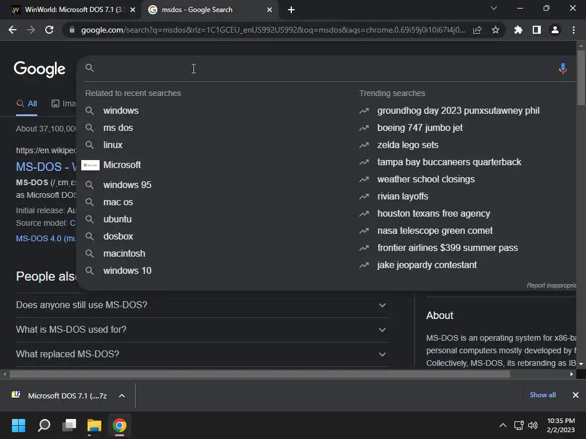Expand 'Does anyone still use MS-DOS?' question
Viewport: 586px width, 439px height.
pyautogui.click(x=202, y=305)
